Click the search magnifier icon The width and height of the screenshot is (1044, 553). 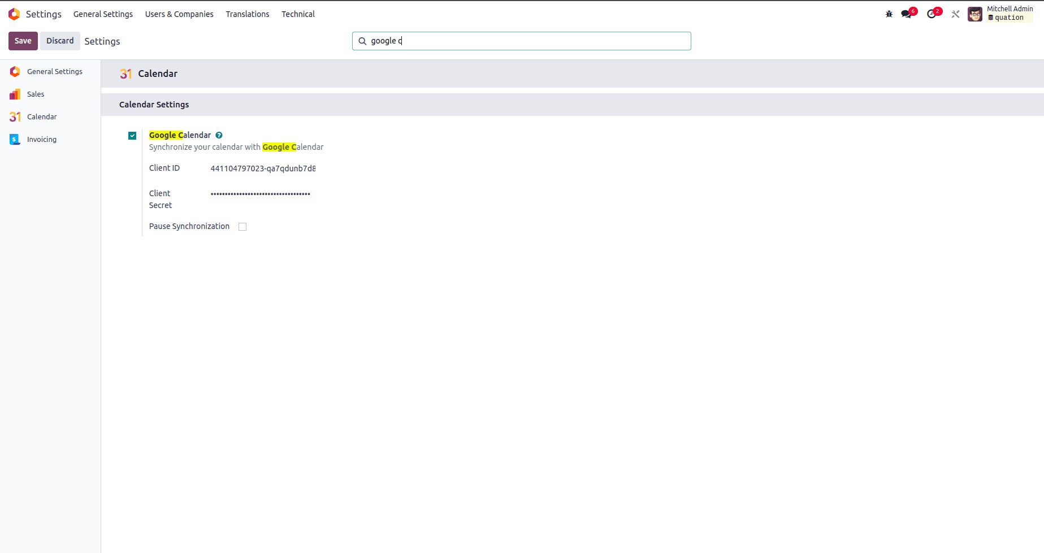click(x=362, y=41)
